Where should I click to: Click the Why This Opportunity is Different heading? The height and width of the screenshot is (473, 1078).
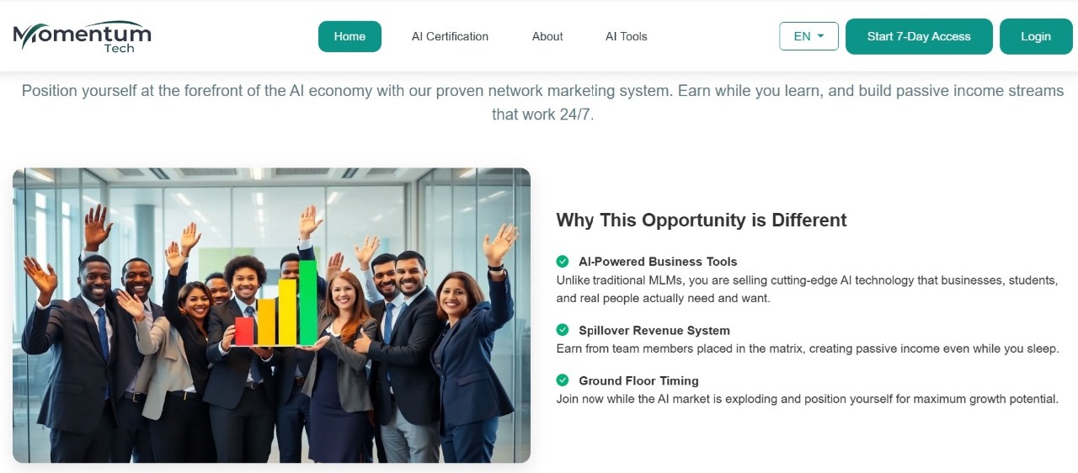pyautogui.click(x=702, y=221)
